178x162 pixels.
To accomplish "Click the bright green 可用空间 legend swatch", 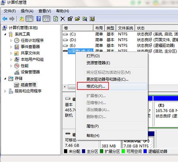I will coord(123,151).
